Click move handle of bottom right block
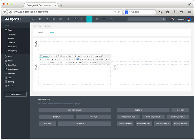The height and width of the screenshot is (140, 195). (x=115, y=66)
